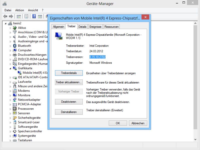
Task: Select the Anschlüsse (COM & LPT) tree item
Action: [33, 32]
